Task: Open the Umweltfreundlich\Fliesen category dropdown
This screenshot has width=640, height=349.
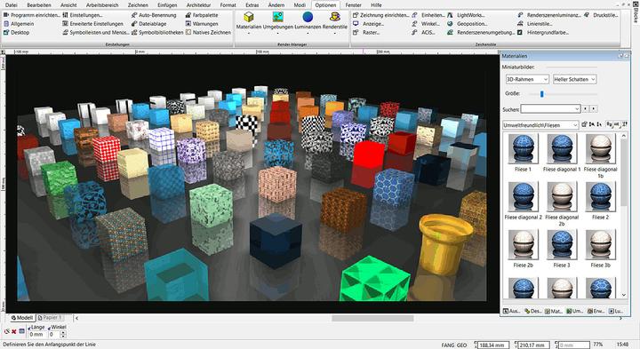Action: point(540,124)
